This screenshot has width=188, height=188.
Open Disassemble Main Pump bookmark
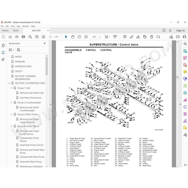tap(32, 157)
